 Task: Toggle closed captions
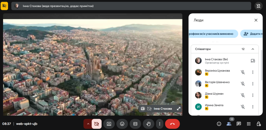(135, 124)
